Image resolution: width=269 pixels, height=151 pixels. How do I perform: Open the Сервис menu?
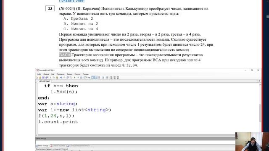[x=69, y=74]
